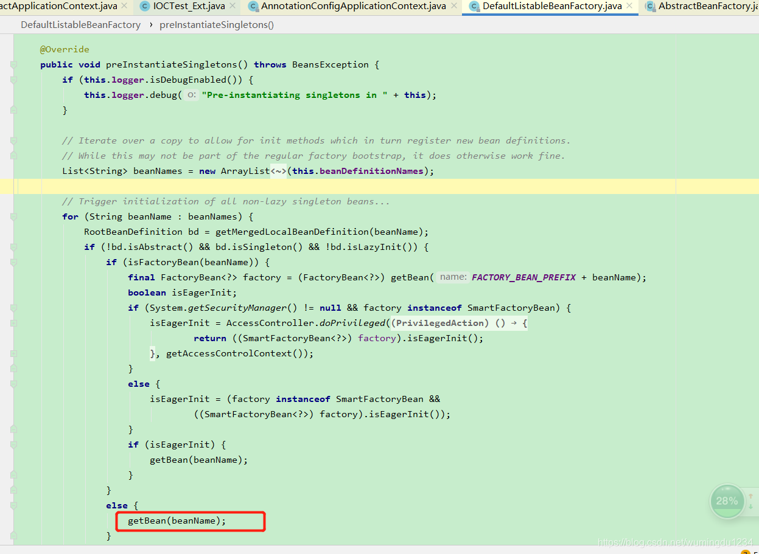Click the class icon on AbstractBeanFactory tab
Image resolution: width=759 pixels, height=554 pixels.
tap(649, 6)
